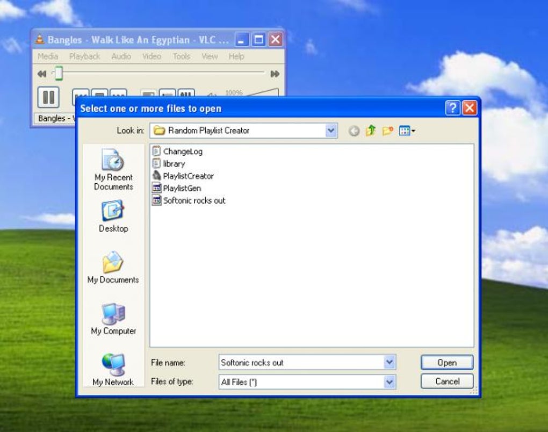Screen dimensions: 548x432
Task: Click the question mark help button in dialog title bar
Action: 452,108
